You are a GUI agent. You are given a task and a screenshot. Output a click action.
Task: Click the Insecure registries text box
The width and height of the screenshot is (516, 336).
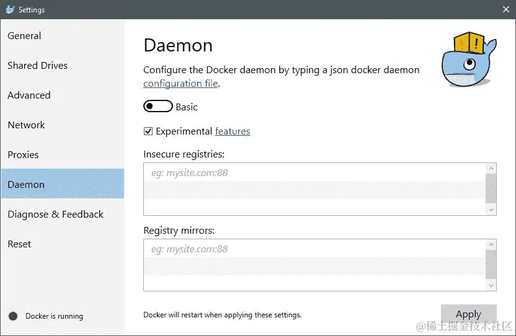[316, 189]
